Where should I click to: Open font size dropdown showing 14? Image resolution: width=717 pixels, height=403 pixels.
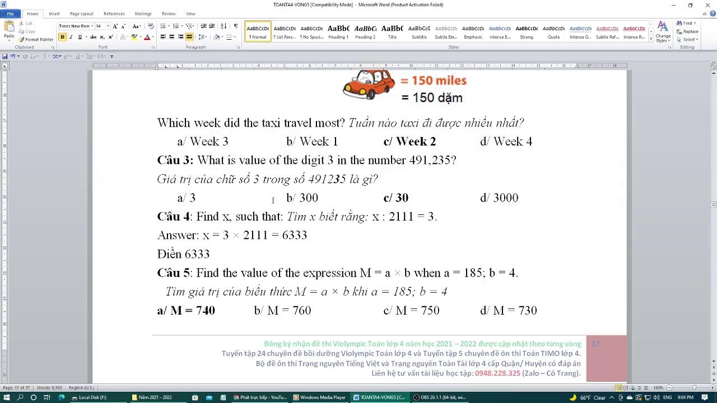[108, 26]
